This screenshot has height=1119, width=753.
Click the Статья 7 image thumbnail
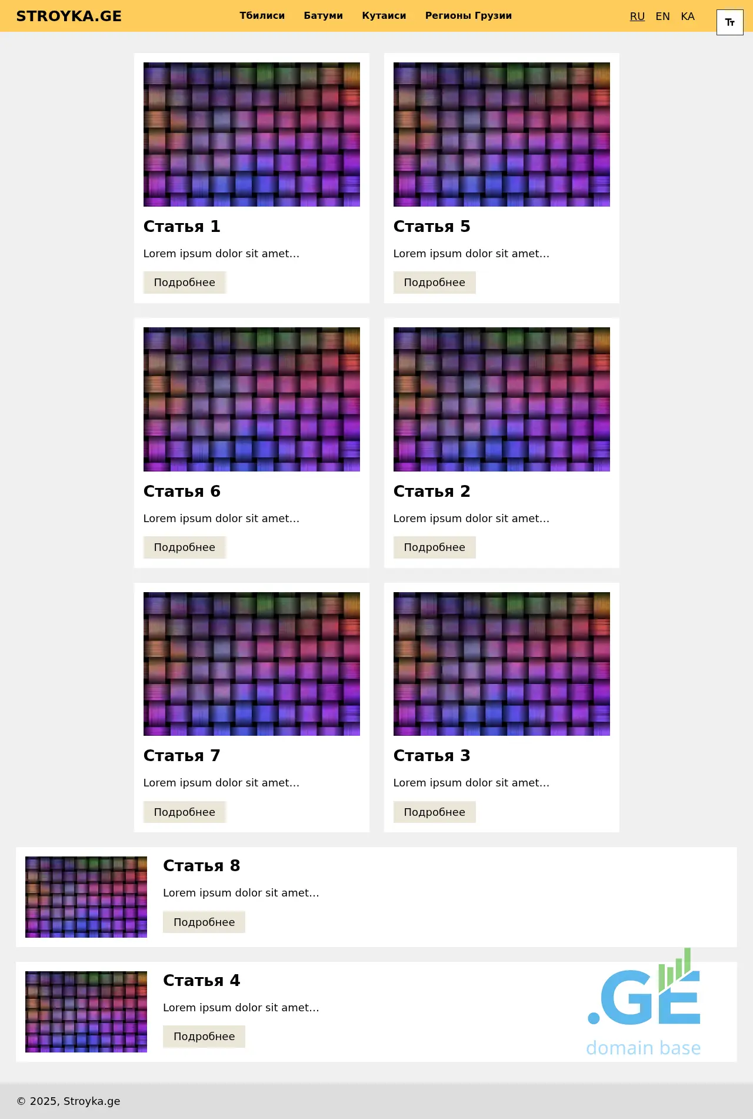[x=251, y=664]
